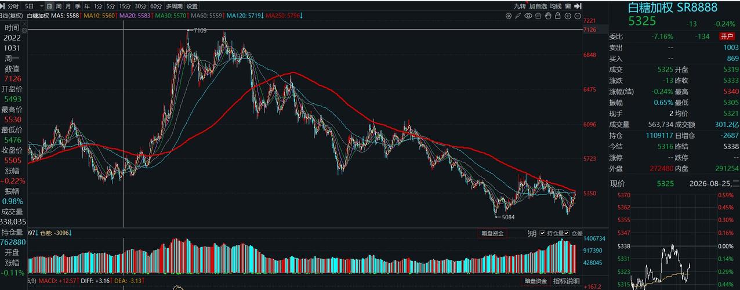Open 指标说明 indicator description link
740x290 pixels.
567,281
